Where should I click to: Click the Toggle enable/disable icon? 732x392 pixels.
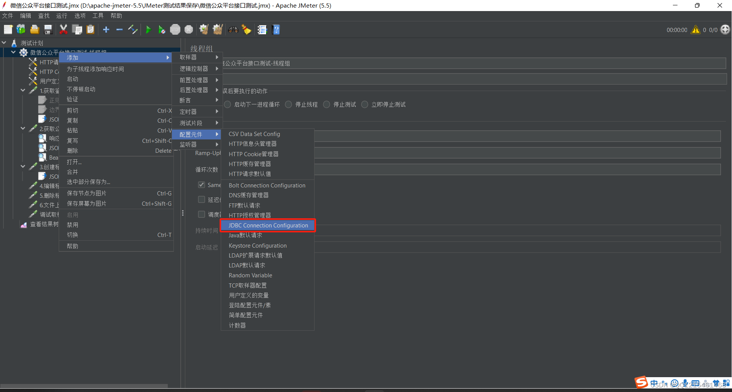pyautogui.click(x=133, y=29)
